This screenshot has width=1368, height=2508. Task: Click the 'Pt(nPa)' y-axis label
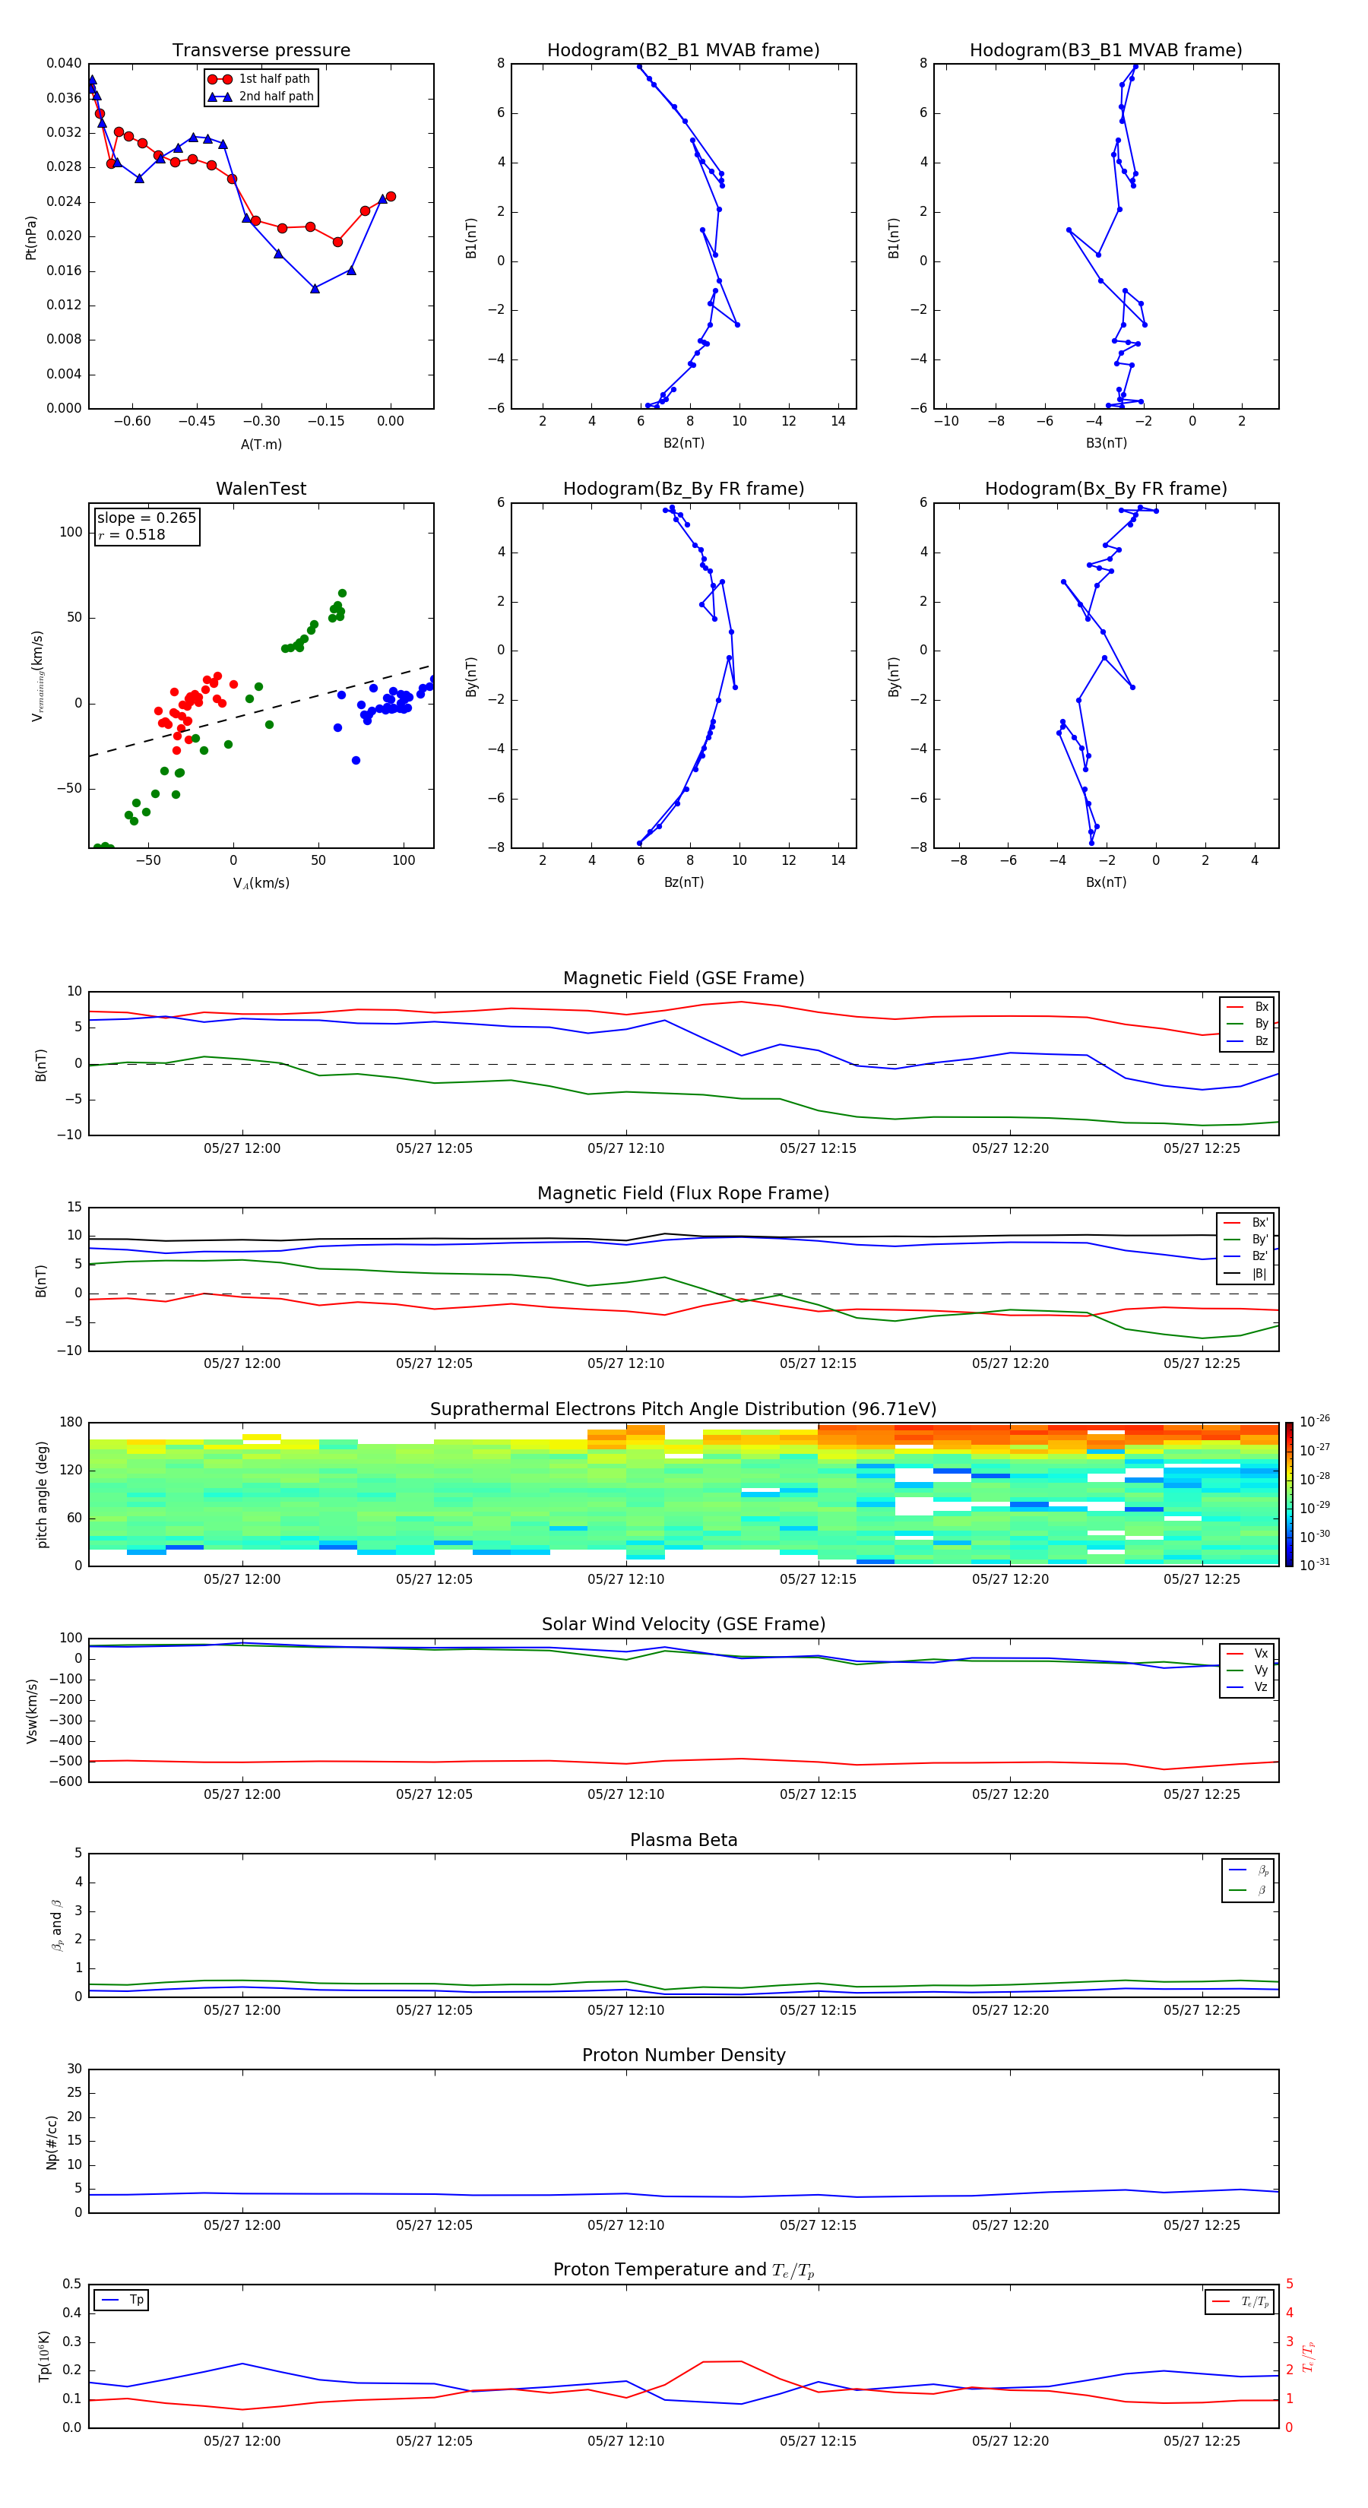[31, 238]
